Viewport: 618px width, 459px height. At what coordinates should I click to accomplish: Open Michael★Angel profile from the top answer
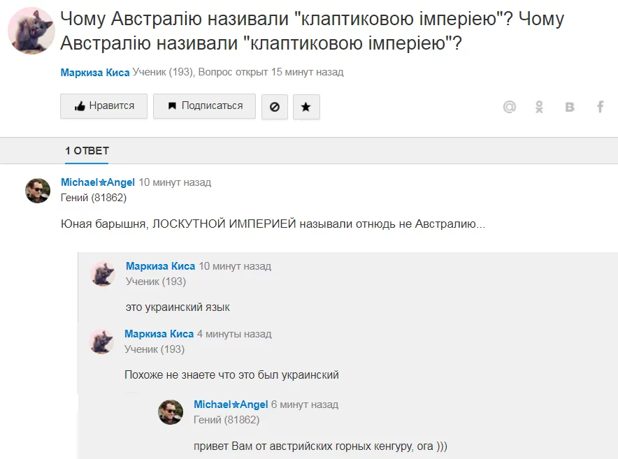coord(98,182)
